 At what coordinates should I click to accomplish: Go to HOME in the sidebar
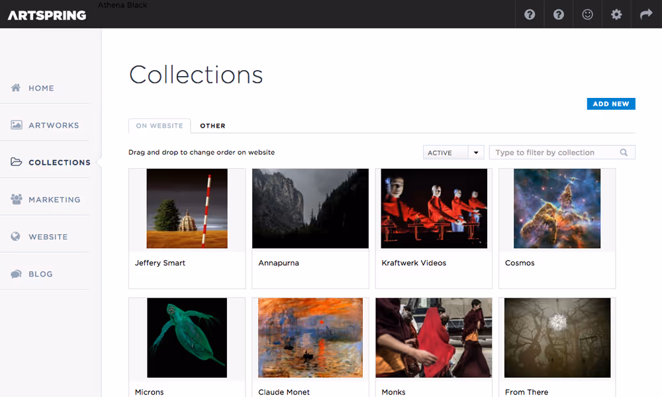[x=41, y=88]
